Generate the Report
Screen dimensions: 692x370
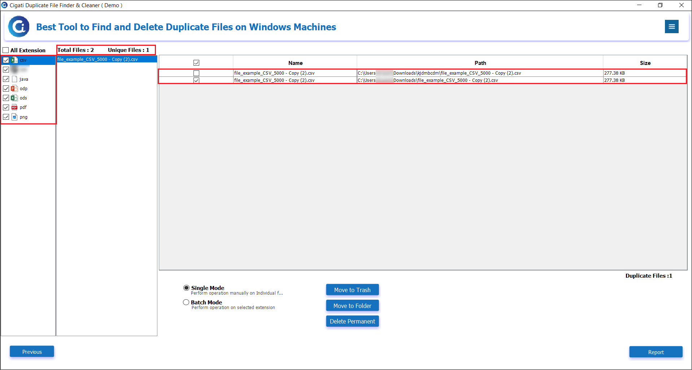tap(656, 352)
